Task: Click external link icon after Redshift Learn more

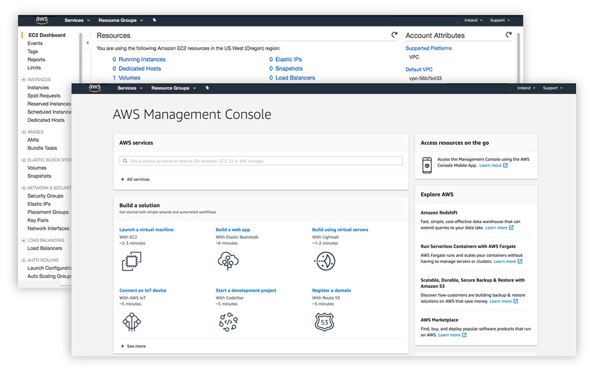Action: click(x=511, y=228)
